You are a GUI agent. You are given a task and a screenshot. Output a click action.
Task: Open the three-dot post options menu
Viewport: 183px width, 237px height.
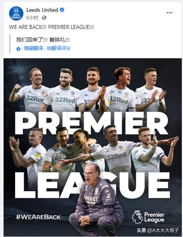[x=170, y=13]
